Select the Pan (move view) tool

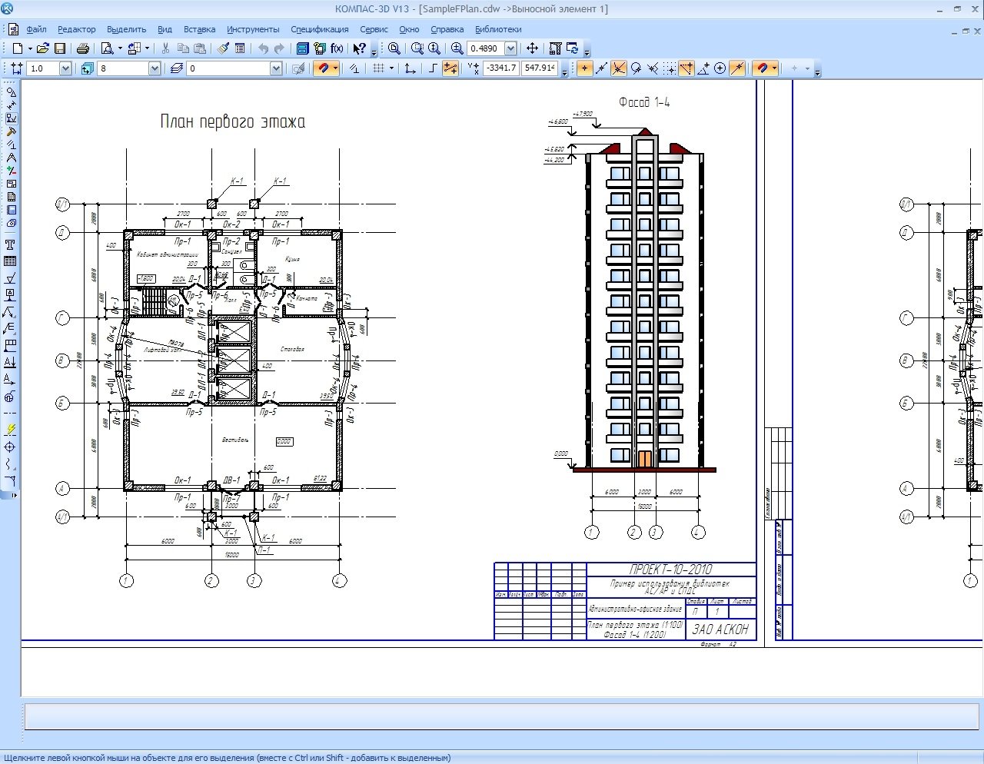[x=532, y=48]
